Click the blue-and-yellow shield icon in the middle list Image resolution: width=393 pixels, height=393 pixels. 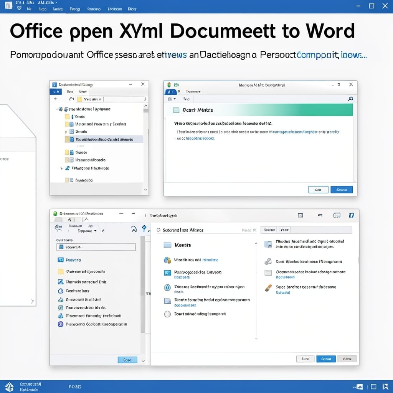coord(167,260)
